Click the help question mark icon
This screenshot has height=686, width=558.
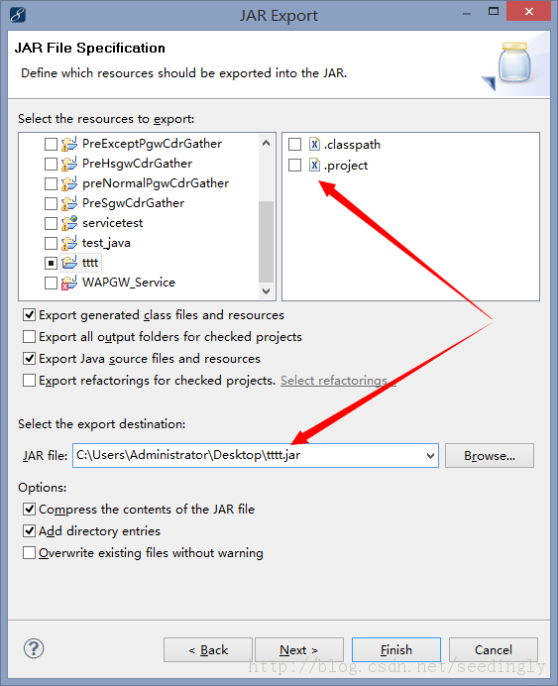pyautogui.click(x=34, y=648)
